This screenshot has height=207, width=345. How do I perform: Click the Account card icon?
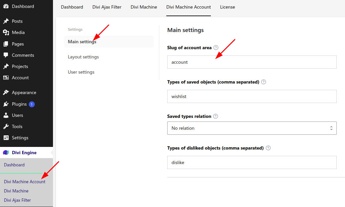(x=6, y=78)
